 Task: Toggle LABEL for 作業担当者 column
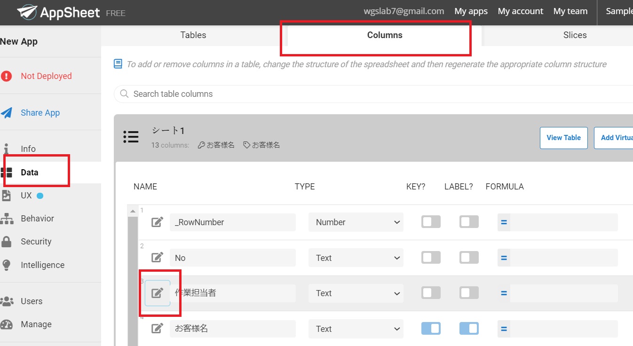pos(469,293)
